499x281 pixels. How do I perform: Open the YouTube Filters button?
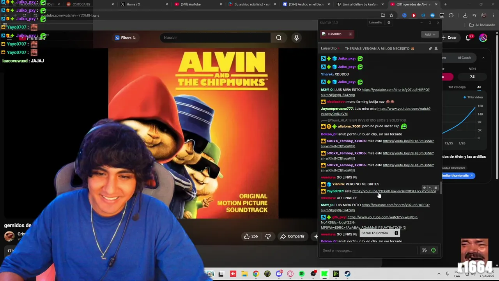coord(126,38)
